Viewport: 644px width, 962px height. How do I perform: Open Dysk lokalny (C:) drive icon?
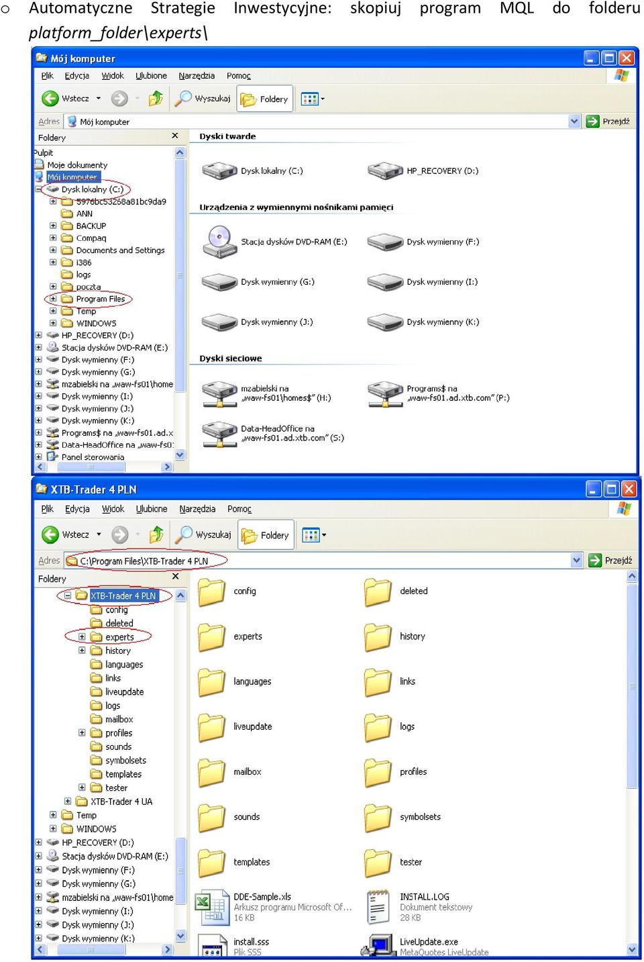click(220, 171)
